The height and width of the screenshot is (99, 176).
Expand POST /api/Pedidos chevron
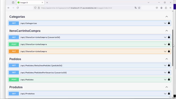click(165, 79)
